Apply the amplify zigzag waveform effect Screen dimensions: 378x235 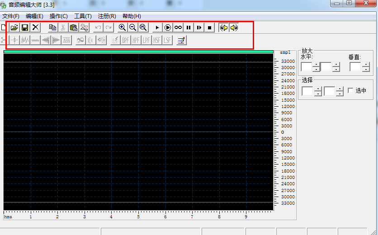[25, 40]
